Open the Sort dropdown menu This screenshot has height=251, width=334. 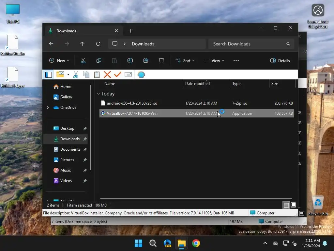[x=185, y=60]
